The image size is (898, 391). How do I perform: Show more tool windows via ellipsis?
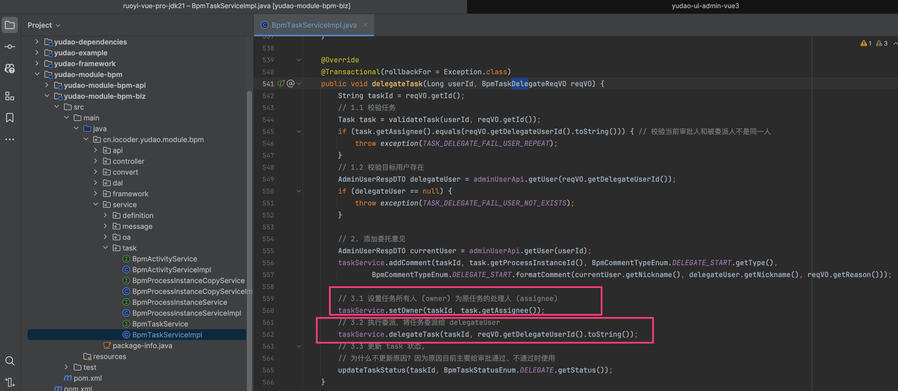click(x=10, y=139)
